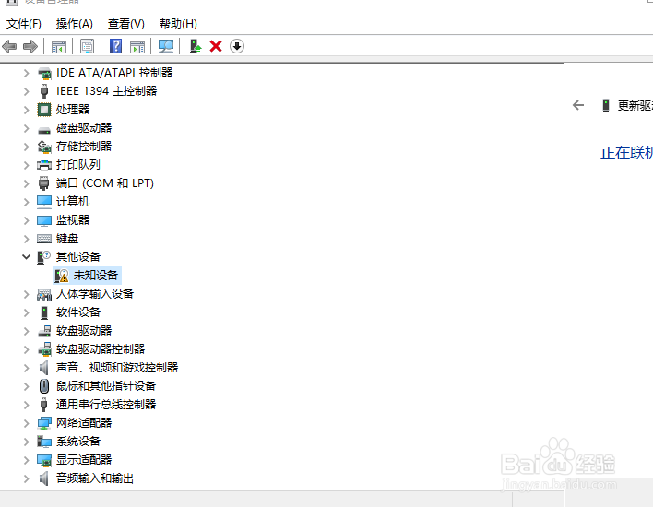Click the 鼠标和其他指针设备 mouse icon
Image resolution: width=653 pixels, height=507 pixels.
[44, 386]
